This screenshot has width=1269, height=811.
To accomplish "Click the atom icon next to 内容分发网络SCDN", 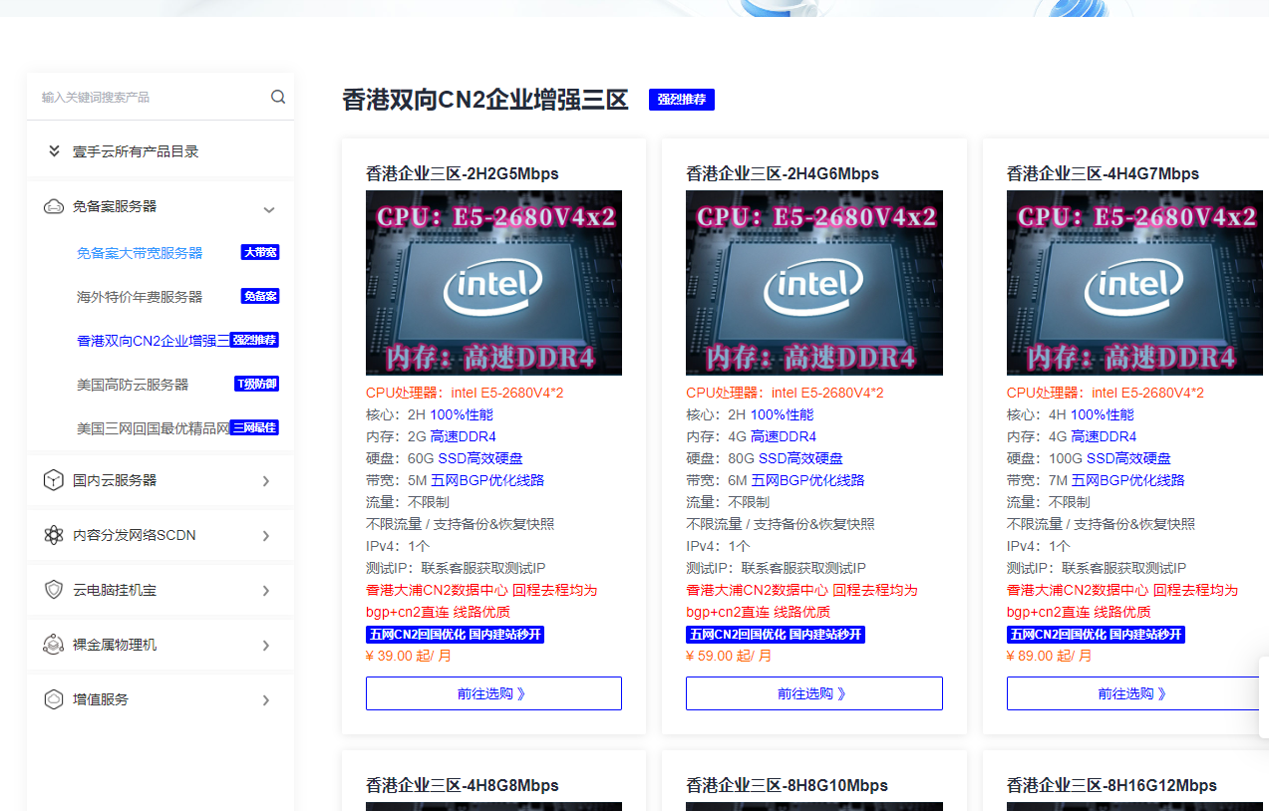I will [x=54, y=535].
